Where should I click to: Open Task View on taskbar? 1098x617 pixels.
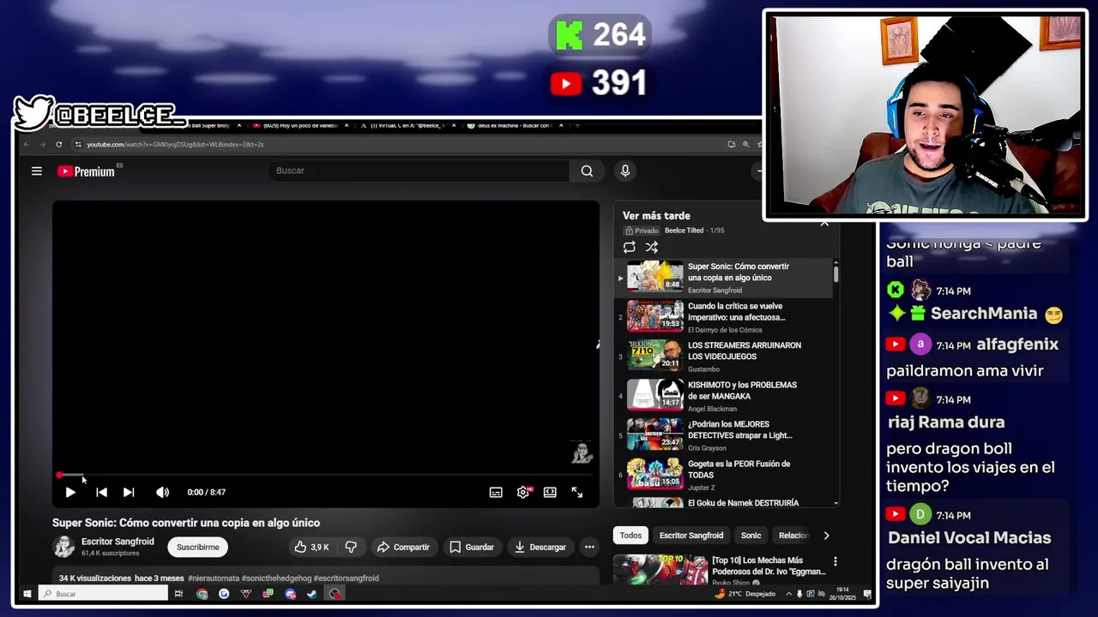tap(178, 594)
